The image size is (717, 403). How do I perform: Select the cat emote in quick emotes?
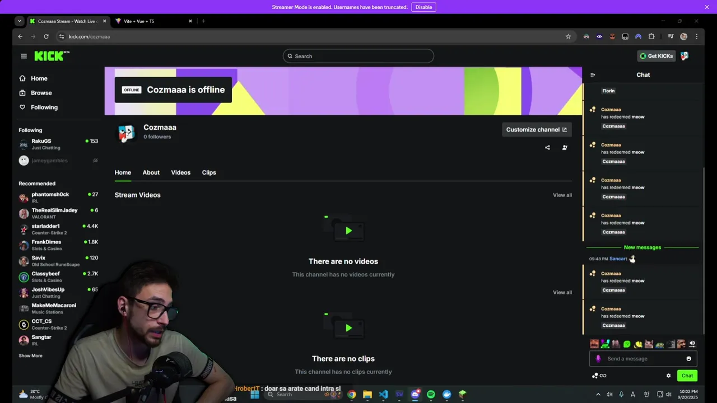point(649,344)
